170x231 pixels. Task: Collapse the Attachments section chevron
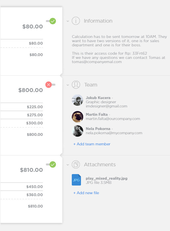(x=68, y=165)
